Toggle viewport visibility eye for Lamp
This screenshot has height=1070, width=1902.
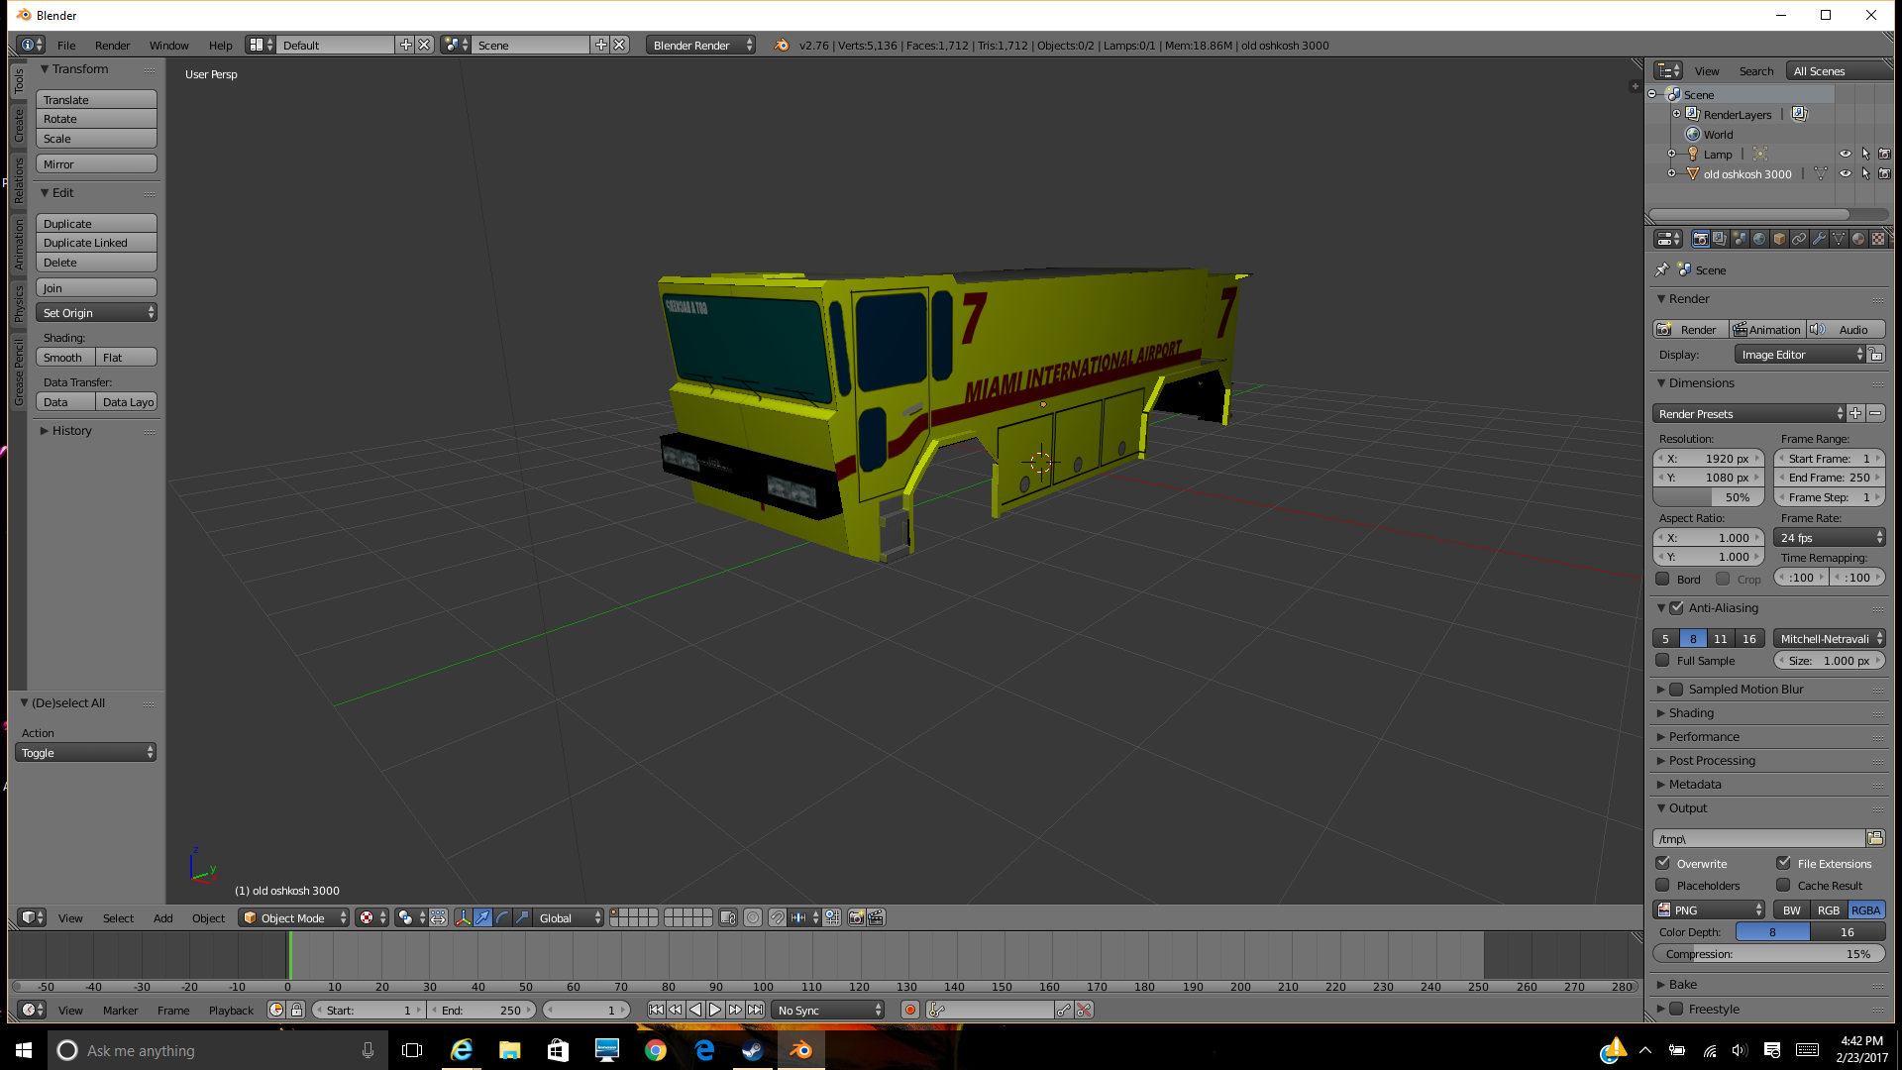click(x=1846, y=154)
